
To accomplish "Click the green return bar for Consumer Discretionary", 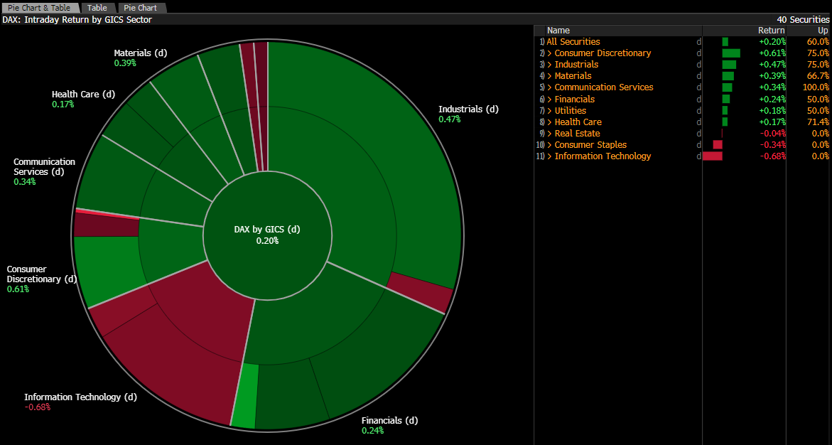I will click(731, 53).
